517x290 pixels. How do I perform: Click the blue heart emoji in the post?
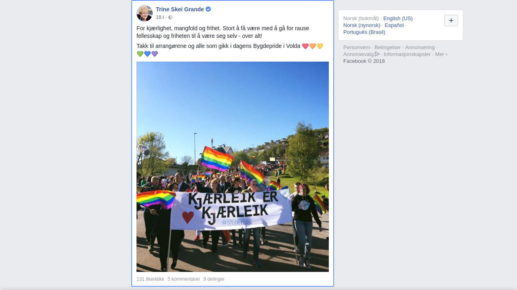[x=147, y=54]
